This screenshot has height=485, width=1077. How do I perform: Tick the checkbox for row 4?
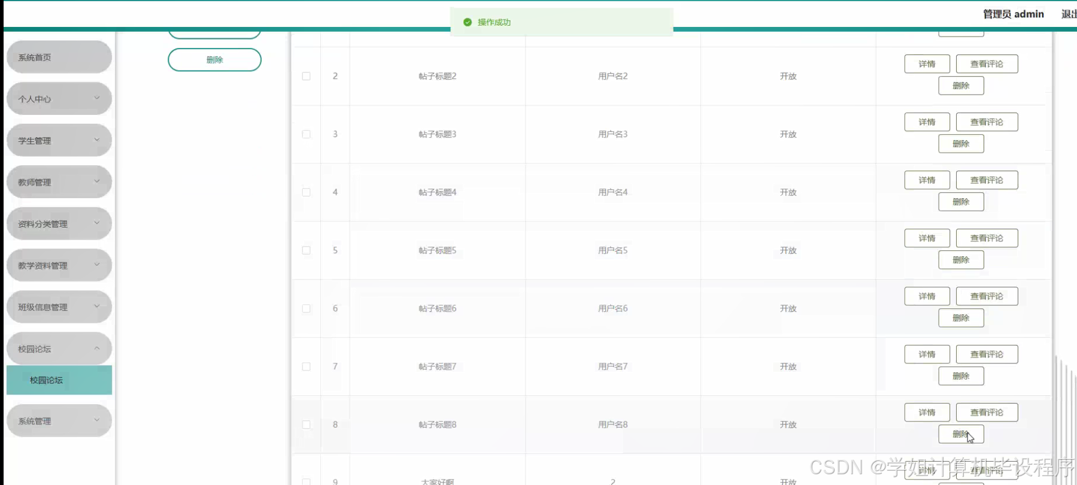[x=306, y=192]
